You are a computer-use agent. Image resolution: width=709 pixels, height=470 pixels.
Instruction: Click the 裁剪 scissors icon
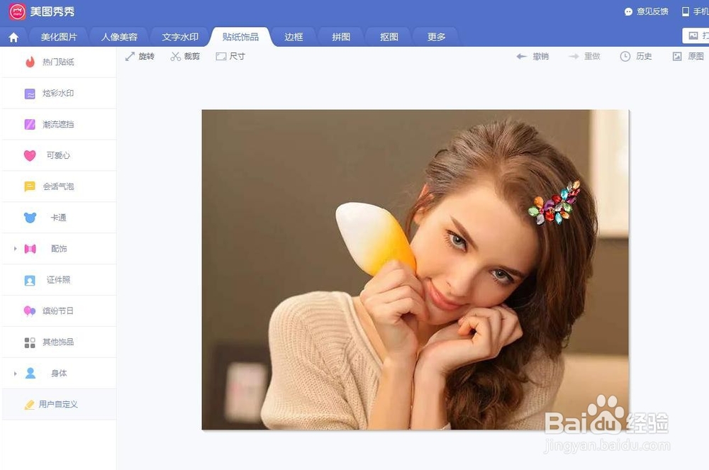tap(175, 57)
